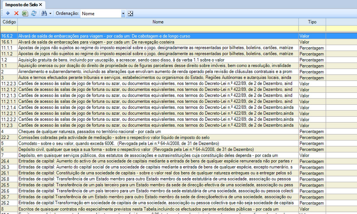
Task: Click the yellow filter cell under Código
Action: (x=9, y=28)
